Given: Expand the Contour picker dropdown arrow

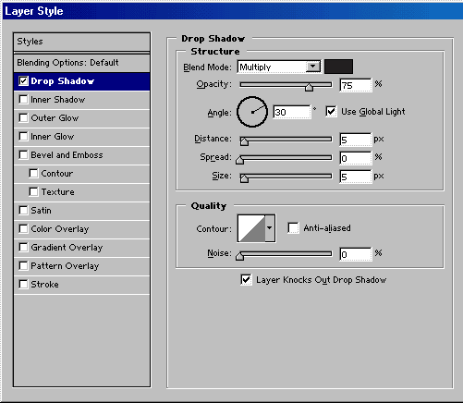Looking at the screenshot, I should [x=270, y=228].
